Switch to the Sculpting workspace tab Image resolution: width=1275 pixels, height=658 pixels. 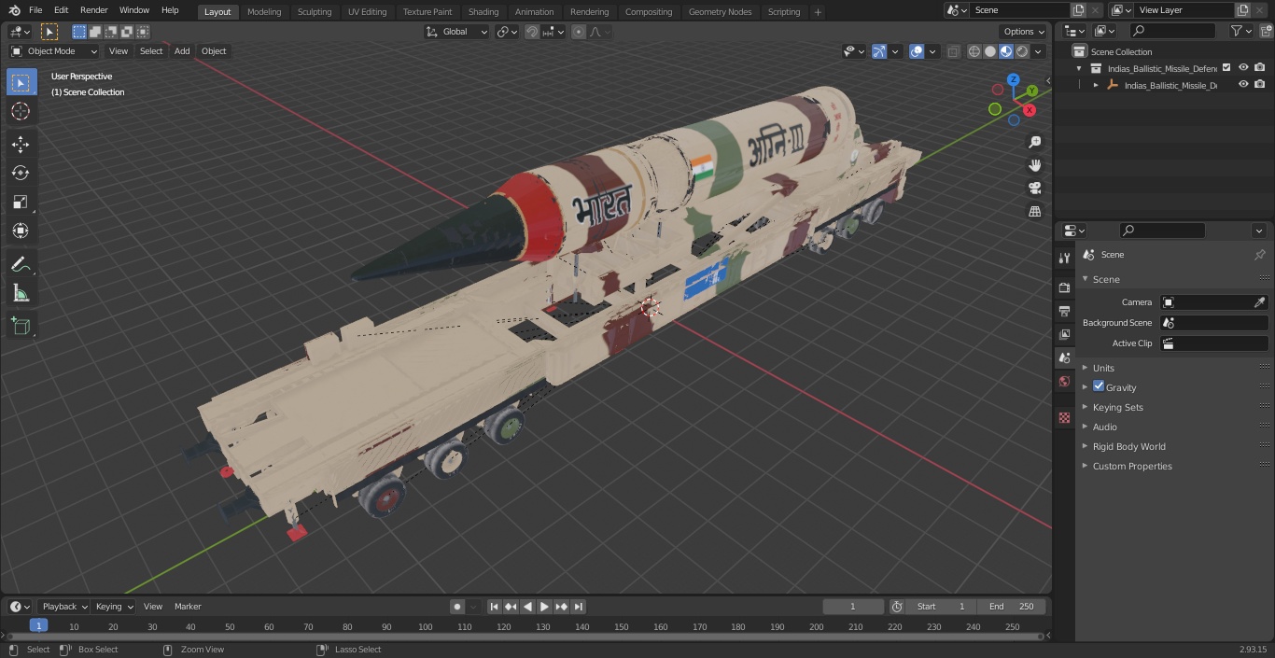click(x=315, y=11)
